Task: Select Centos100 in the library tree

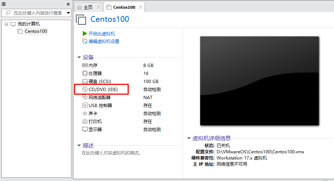Action: tap(36, 31)
